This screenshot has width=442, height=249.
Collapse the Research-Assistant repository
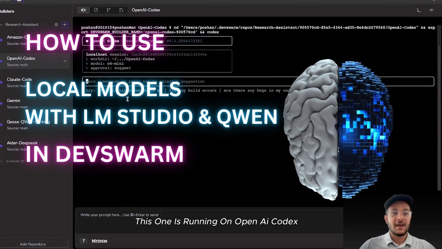coord(2,25)
